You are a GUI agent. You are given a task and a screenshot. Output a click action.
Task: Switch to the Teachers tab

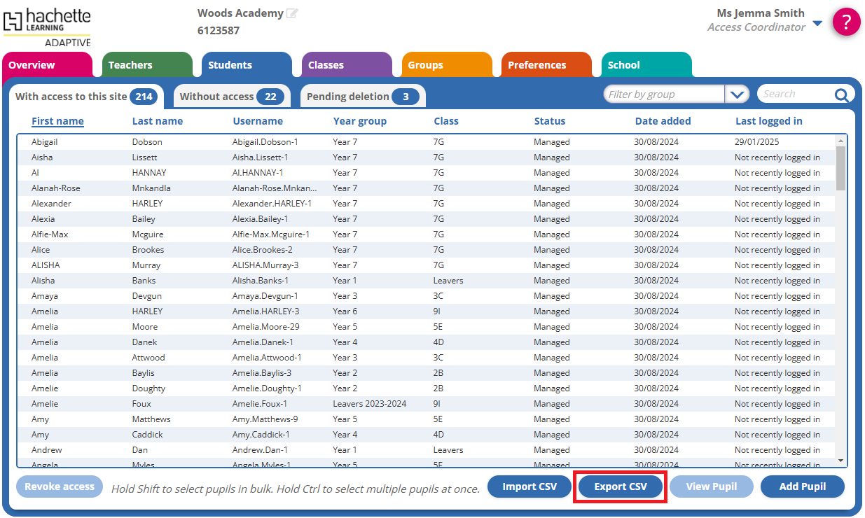[146, 65]
